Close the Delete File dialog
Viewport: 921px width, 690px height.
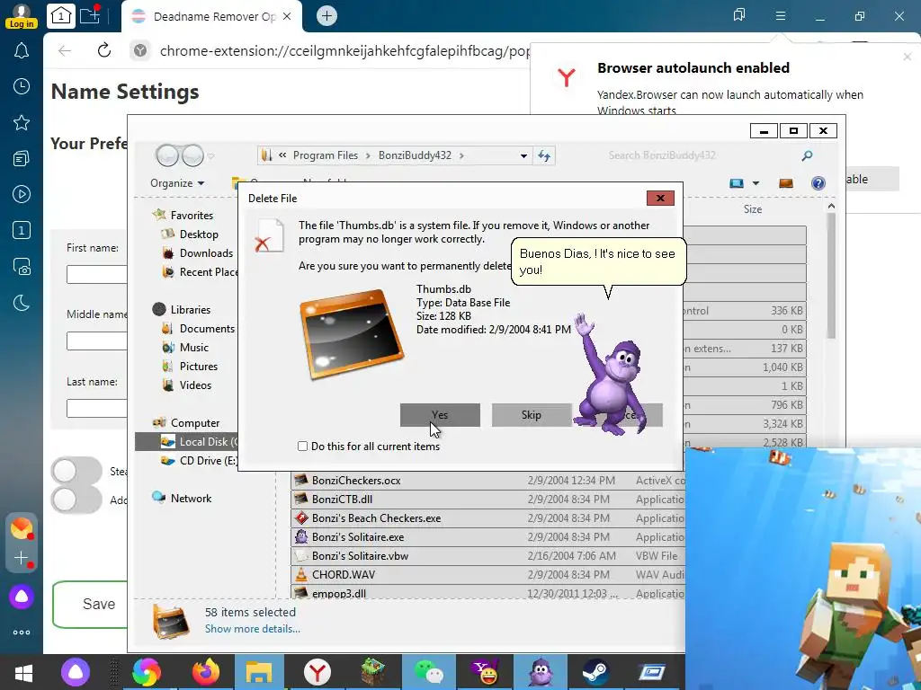[x=660, y=199]
